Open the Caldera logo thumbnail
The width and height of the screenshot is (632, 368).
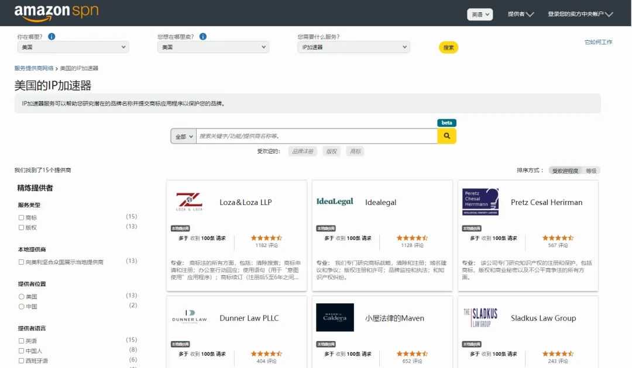click(x=335, y=317)
